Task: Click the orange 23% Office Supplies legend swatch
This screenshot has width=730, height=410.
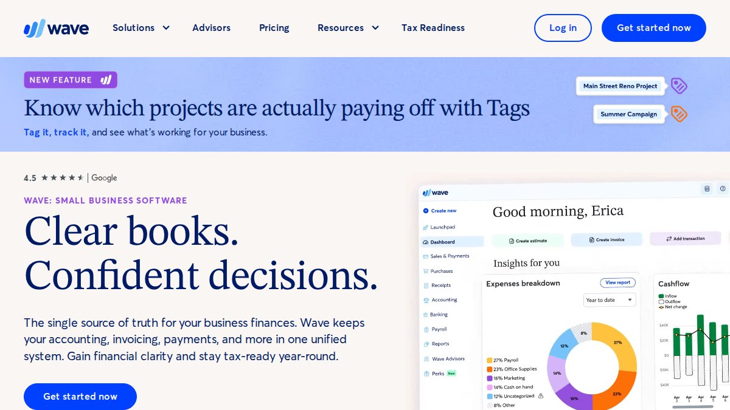Action: (490, 369)
